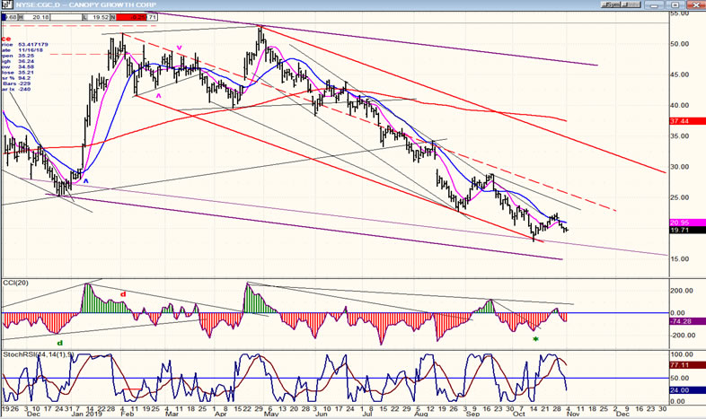Click the Sym link button in title bar
The height and width of the screenshot is (419, 706).
point(612,5)
